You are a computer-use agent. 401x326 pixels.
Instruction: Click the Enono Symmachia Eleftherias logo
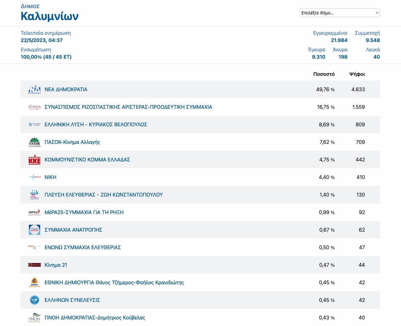click(x=35, y=247)
